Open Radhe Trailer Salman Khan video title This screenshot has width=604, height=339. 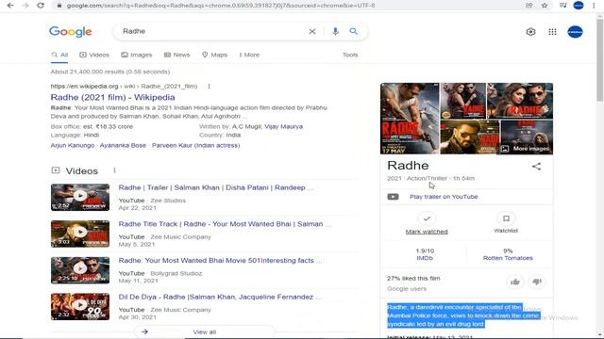[216, 187]
